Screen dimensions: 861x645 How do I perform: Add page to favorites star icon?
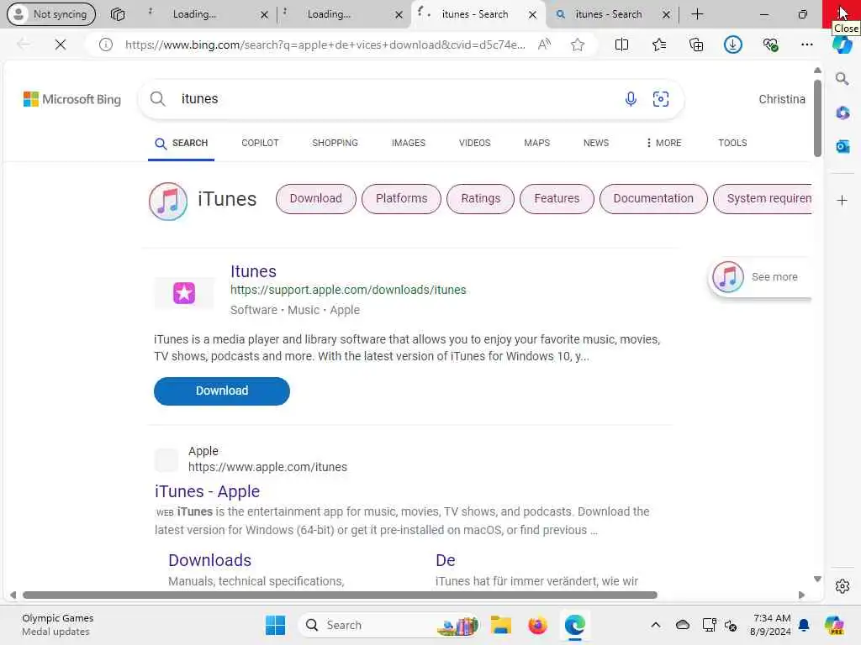click(x=577, y=45)
